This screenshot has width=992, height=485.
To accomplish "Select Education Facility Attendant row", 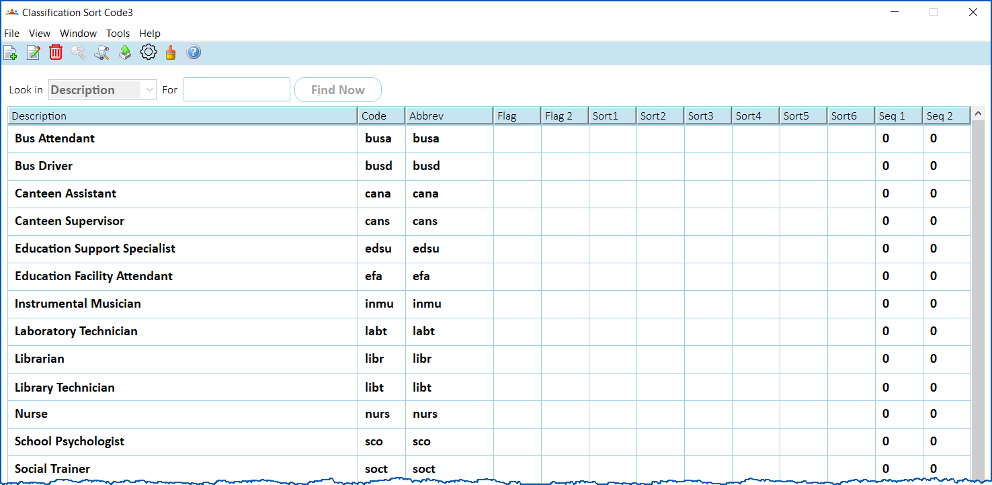I will pos(489,276).
